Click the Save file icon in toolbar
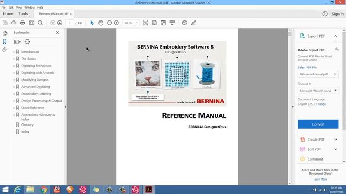346x194 pixels. click(x=5, y=23)
